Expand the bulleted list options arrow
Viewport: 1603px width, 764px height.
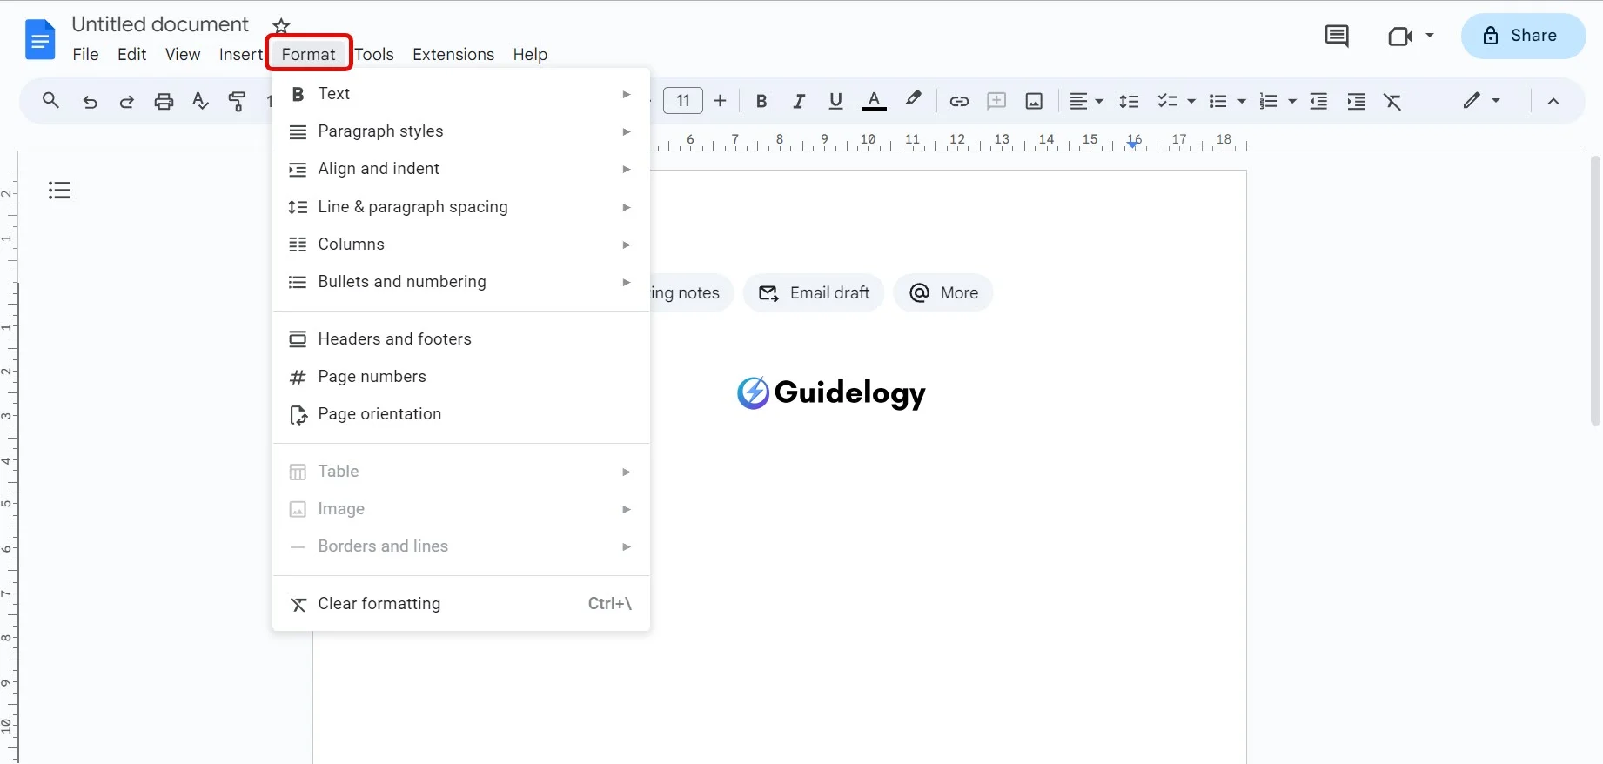pos(1242,101)
